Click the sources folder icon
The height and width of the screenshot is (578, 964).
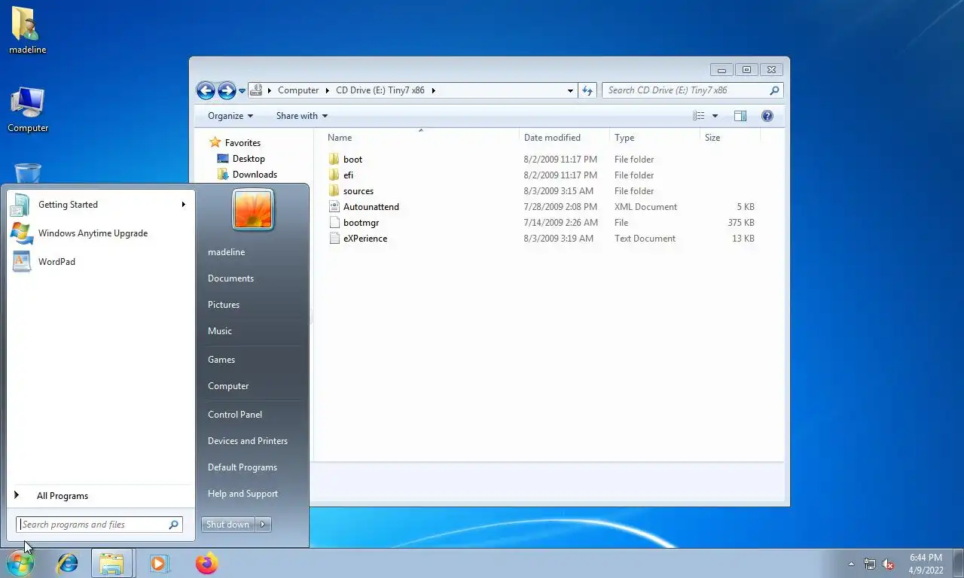coord(334,191)
